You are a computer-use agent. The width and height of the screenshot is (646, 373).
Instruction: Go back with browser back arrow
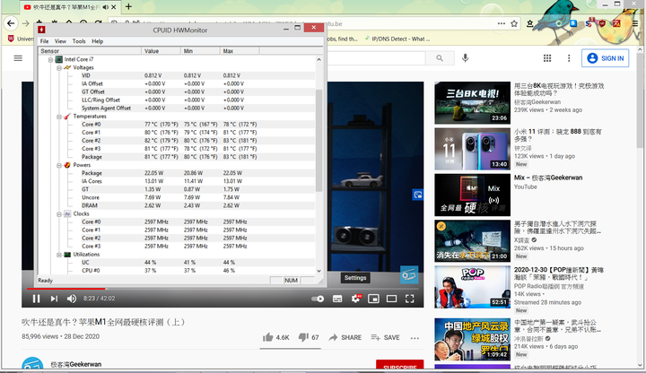click(x=11, y=23)
